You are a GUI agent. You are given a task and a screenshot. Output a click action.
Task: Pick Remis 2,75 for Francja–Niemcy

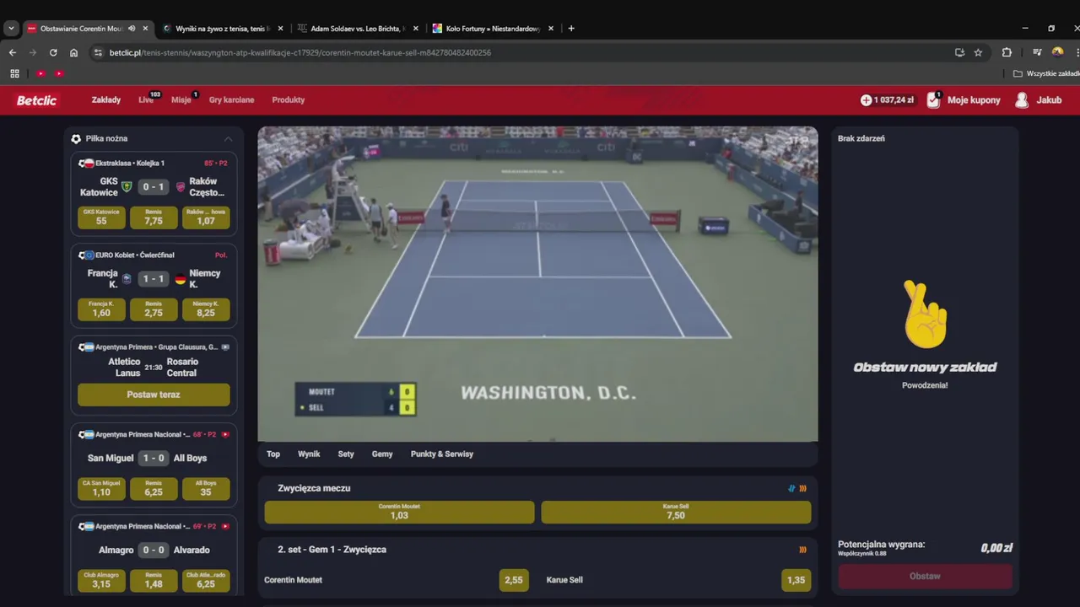pos(154,309)
